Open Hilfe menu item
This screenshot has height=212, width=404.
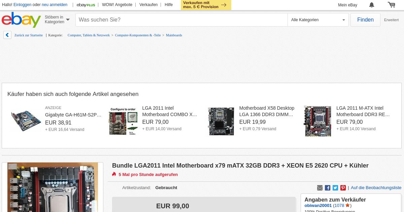click(169, 5)
